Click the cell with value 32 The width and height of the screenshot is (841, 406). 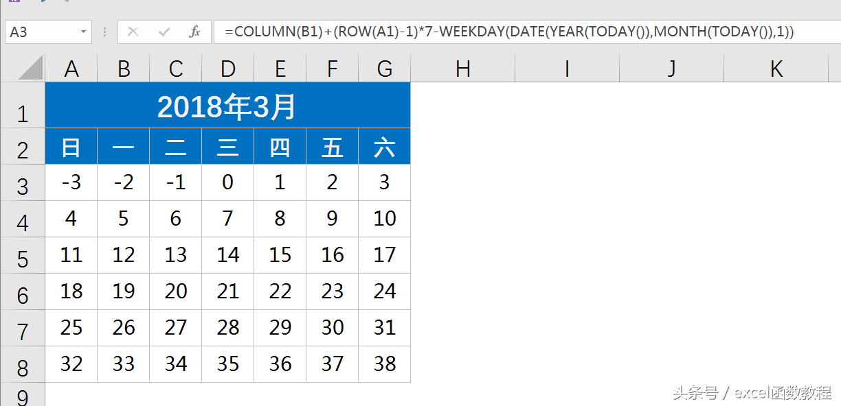click(71, 365)
